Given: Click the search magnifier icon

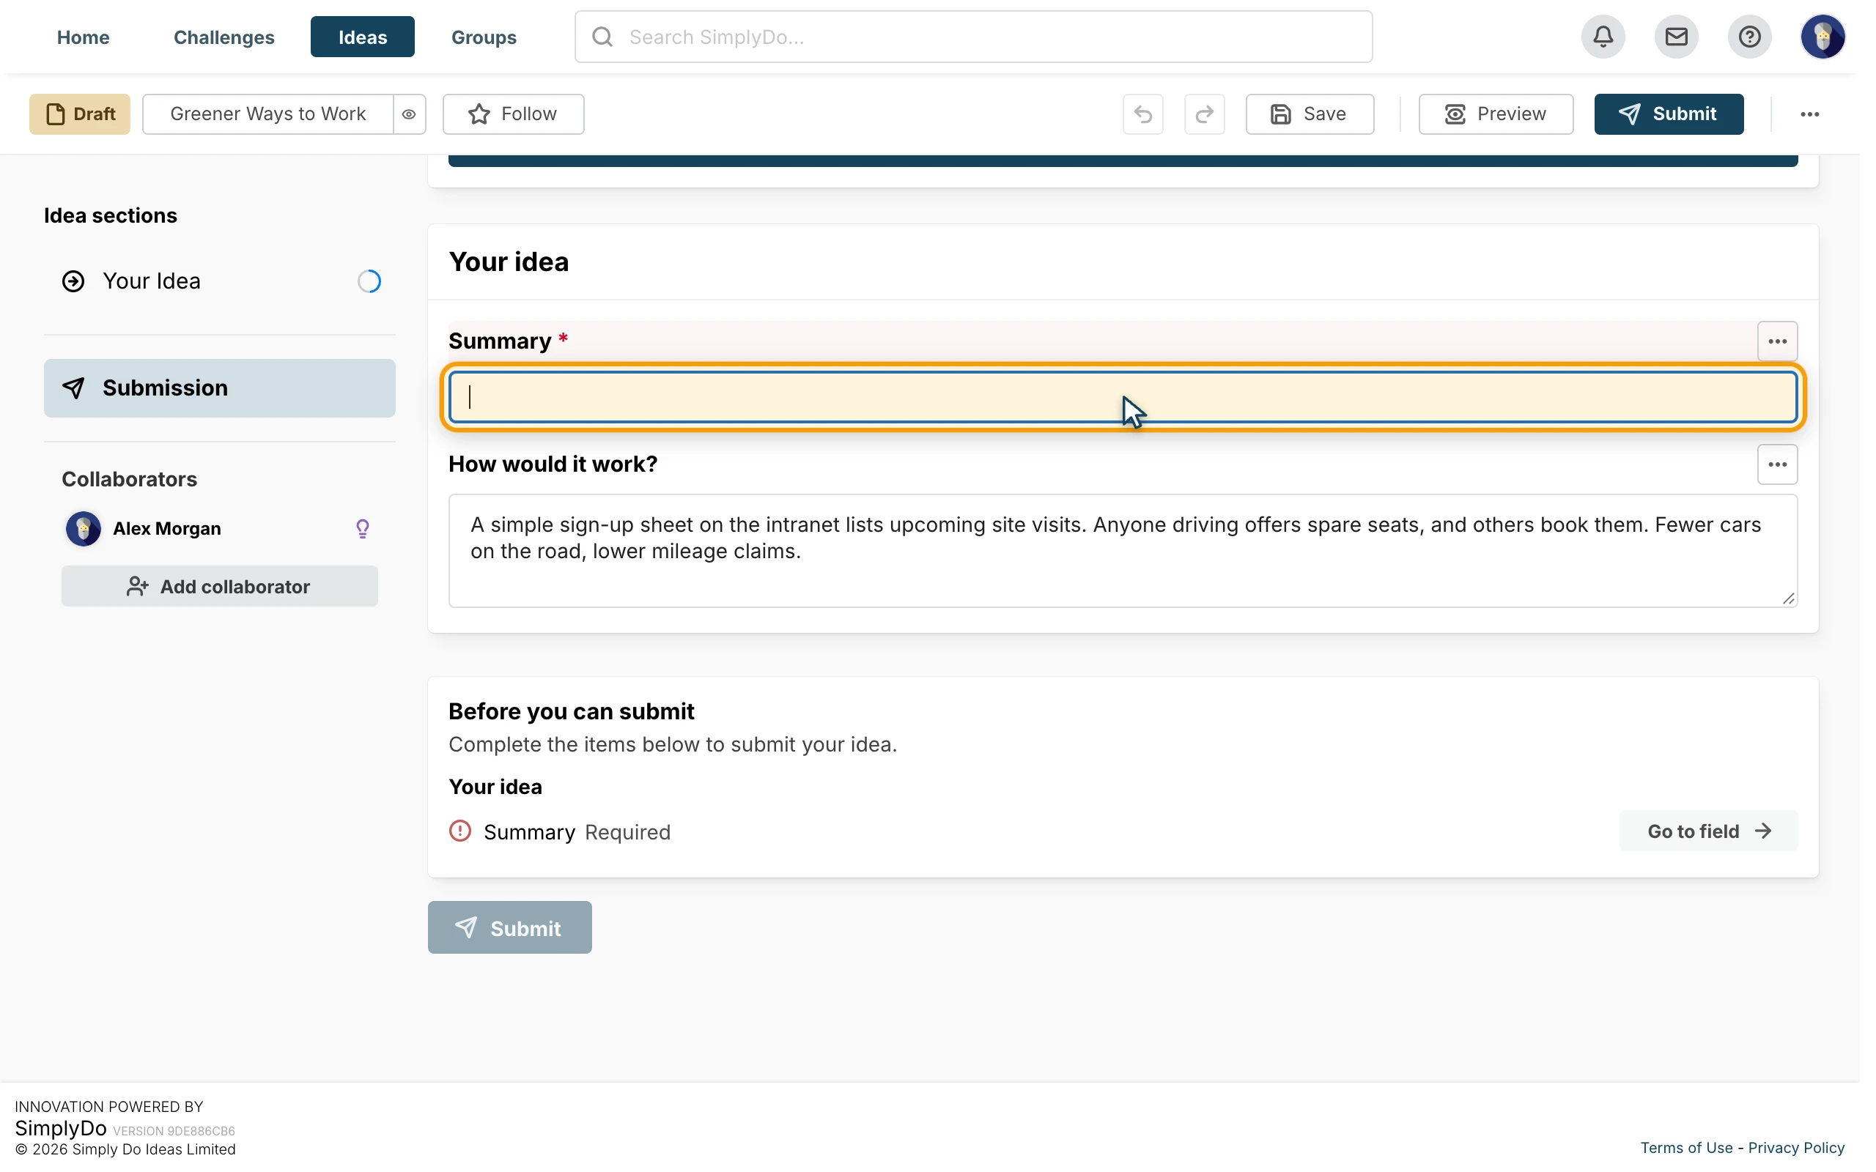Looking at the screenshot, I should [x=602, y=37].
